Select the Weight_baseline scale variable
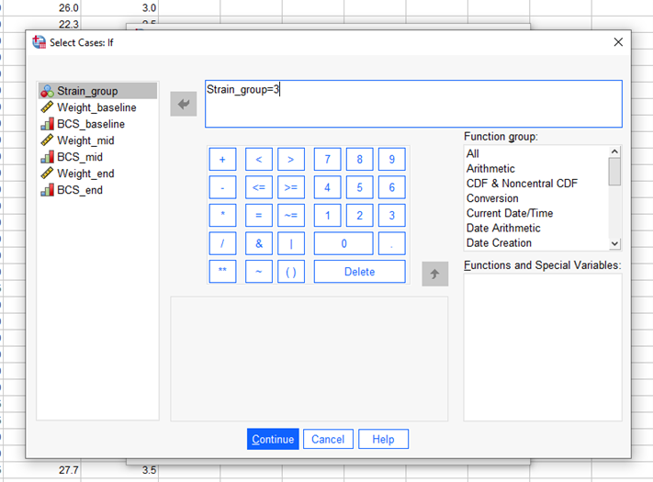 click(x=96, y=107)
